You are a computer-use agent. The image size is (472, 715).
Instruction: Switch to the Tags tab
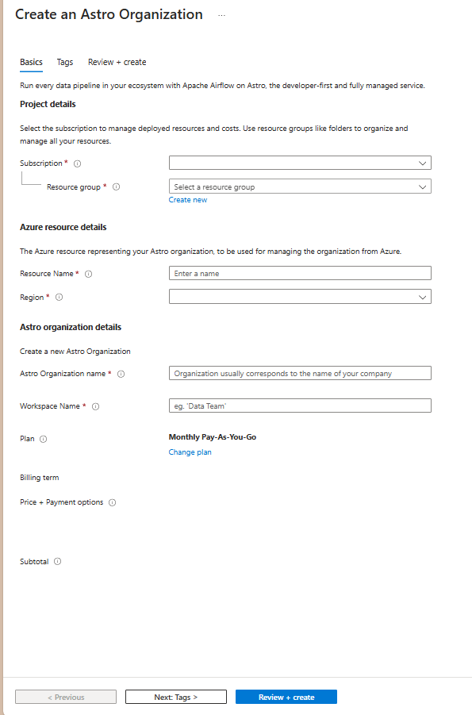(x=64, y=62)
